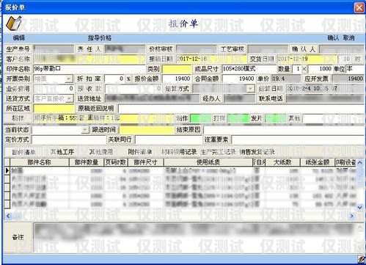Click the 定价方式 field
Viewport: 366px width, 265px height.
[x=68, y=139]
